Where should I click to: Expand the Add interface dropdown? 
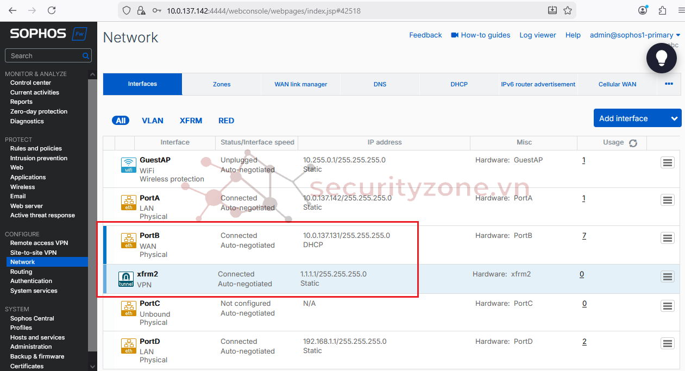click(x=674, y=118)
